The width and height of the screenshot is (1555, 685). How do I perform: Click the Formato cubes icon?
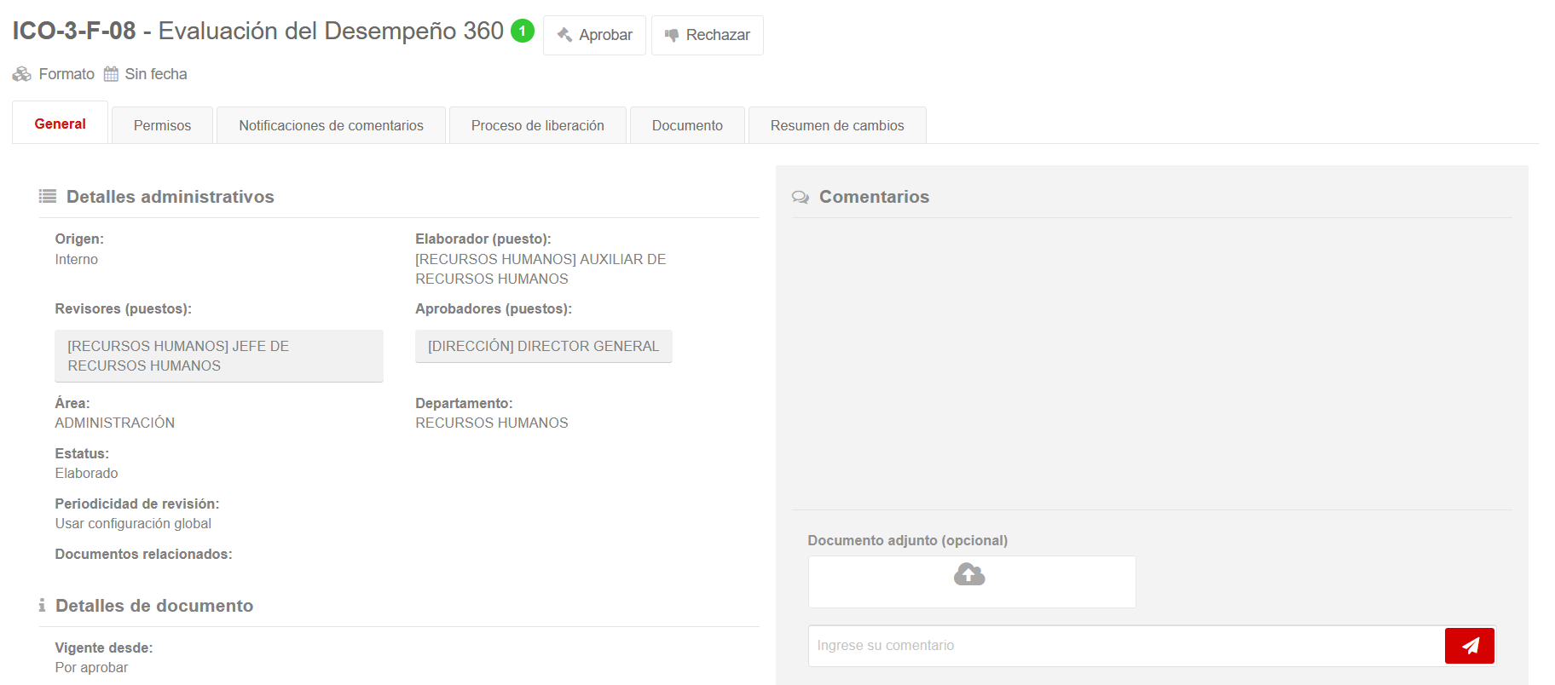[22, 74]
